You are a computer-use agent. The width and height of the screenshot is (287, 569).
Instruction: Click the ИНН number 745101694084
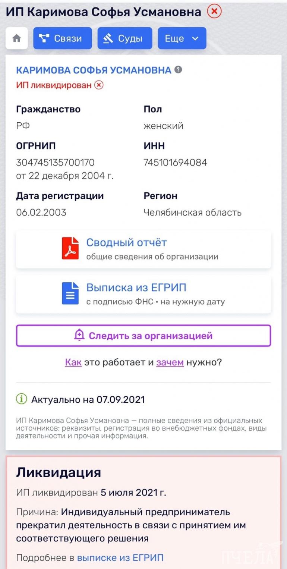tap(175, 163)
